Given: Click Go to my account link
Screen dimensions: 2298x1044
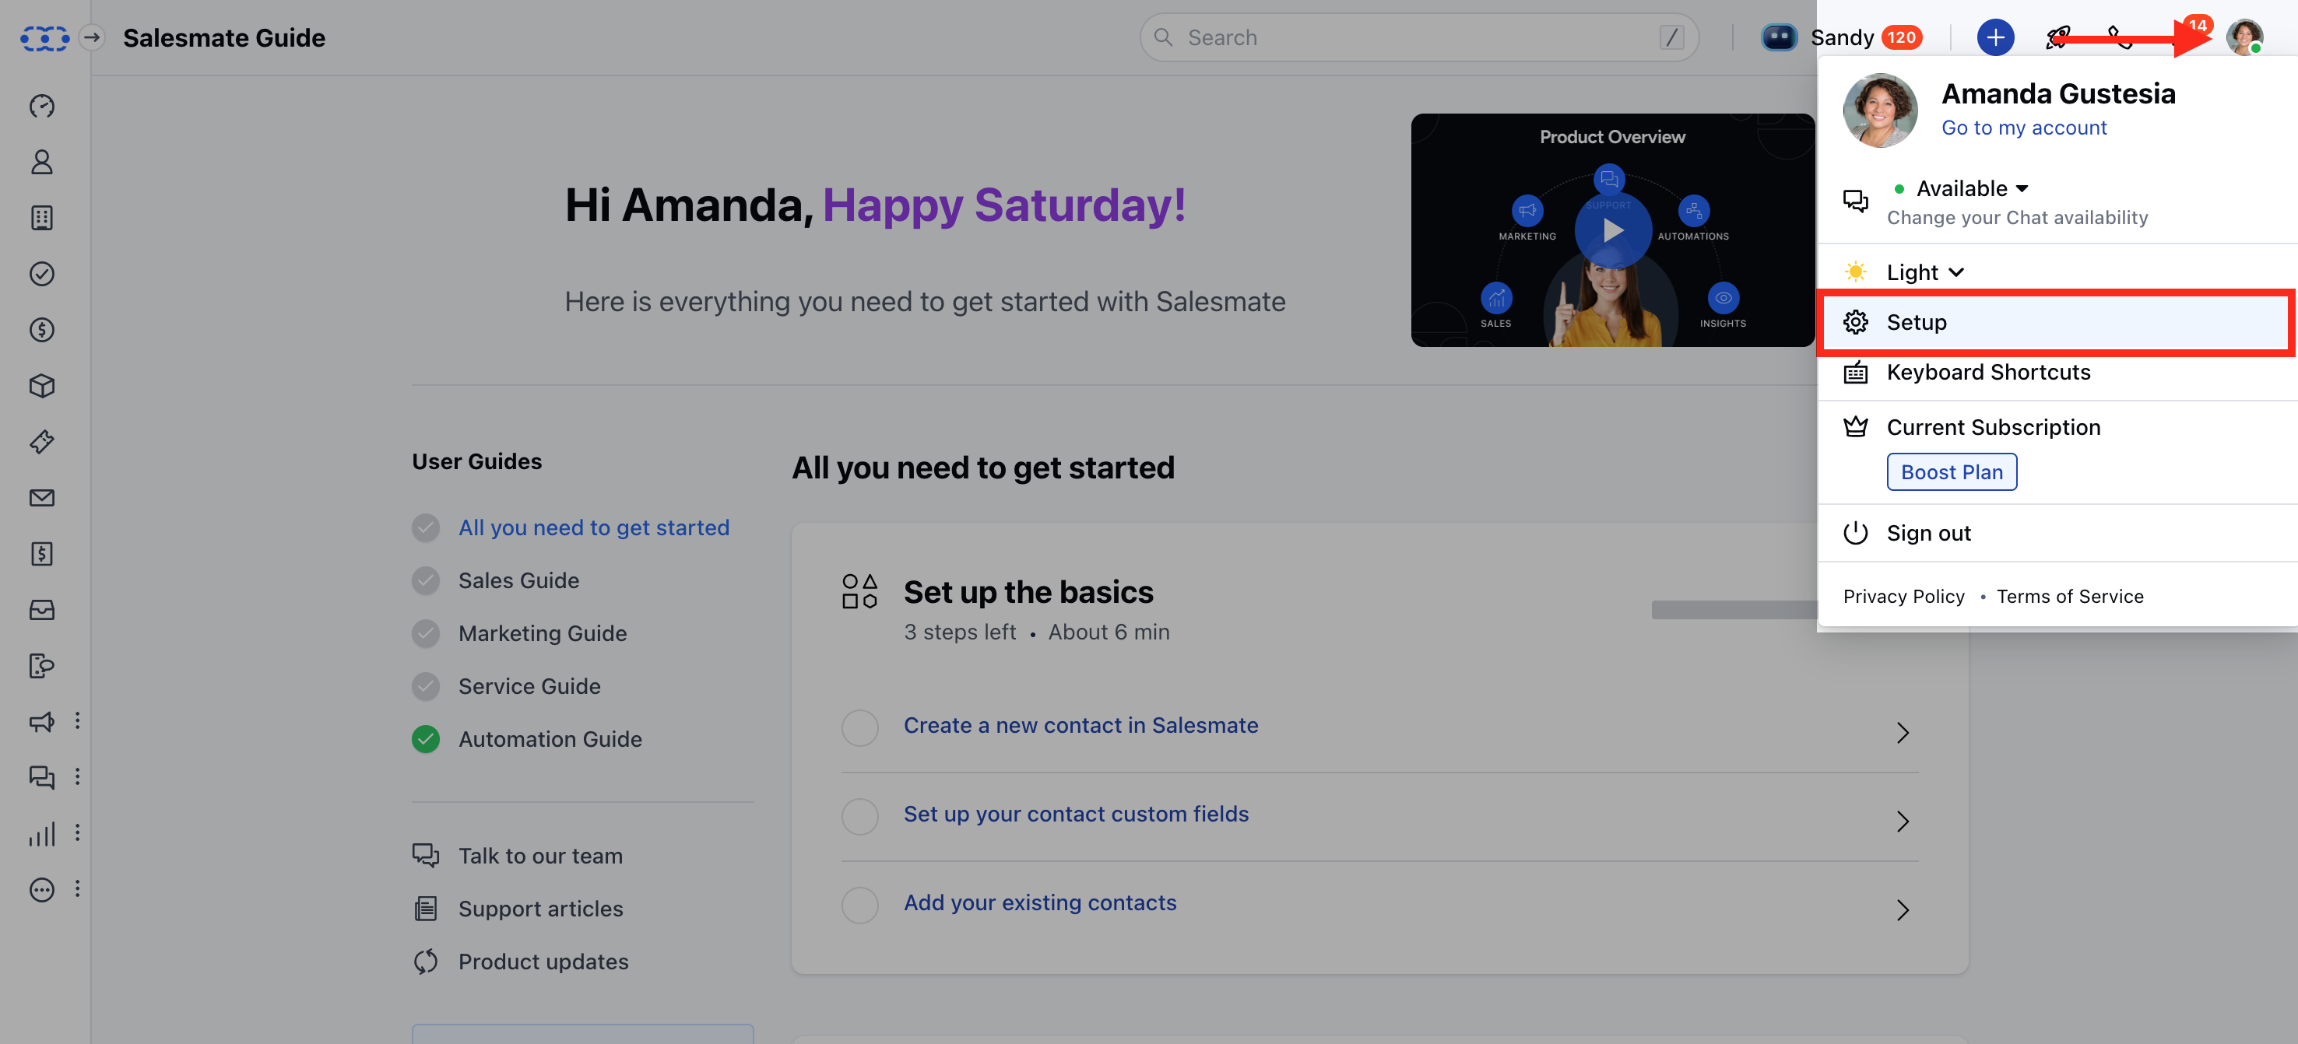Looking at the screenshot, I should click(x=2023, y=128).
